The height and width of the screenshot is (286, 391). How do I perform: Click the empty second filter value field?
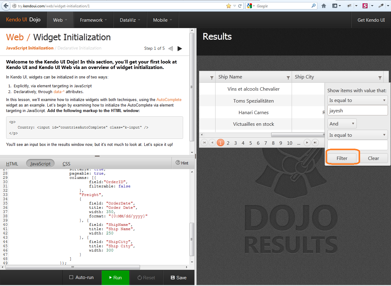coord(357,145)
